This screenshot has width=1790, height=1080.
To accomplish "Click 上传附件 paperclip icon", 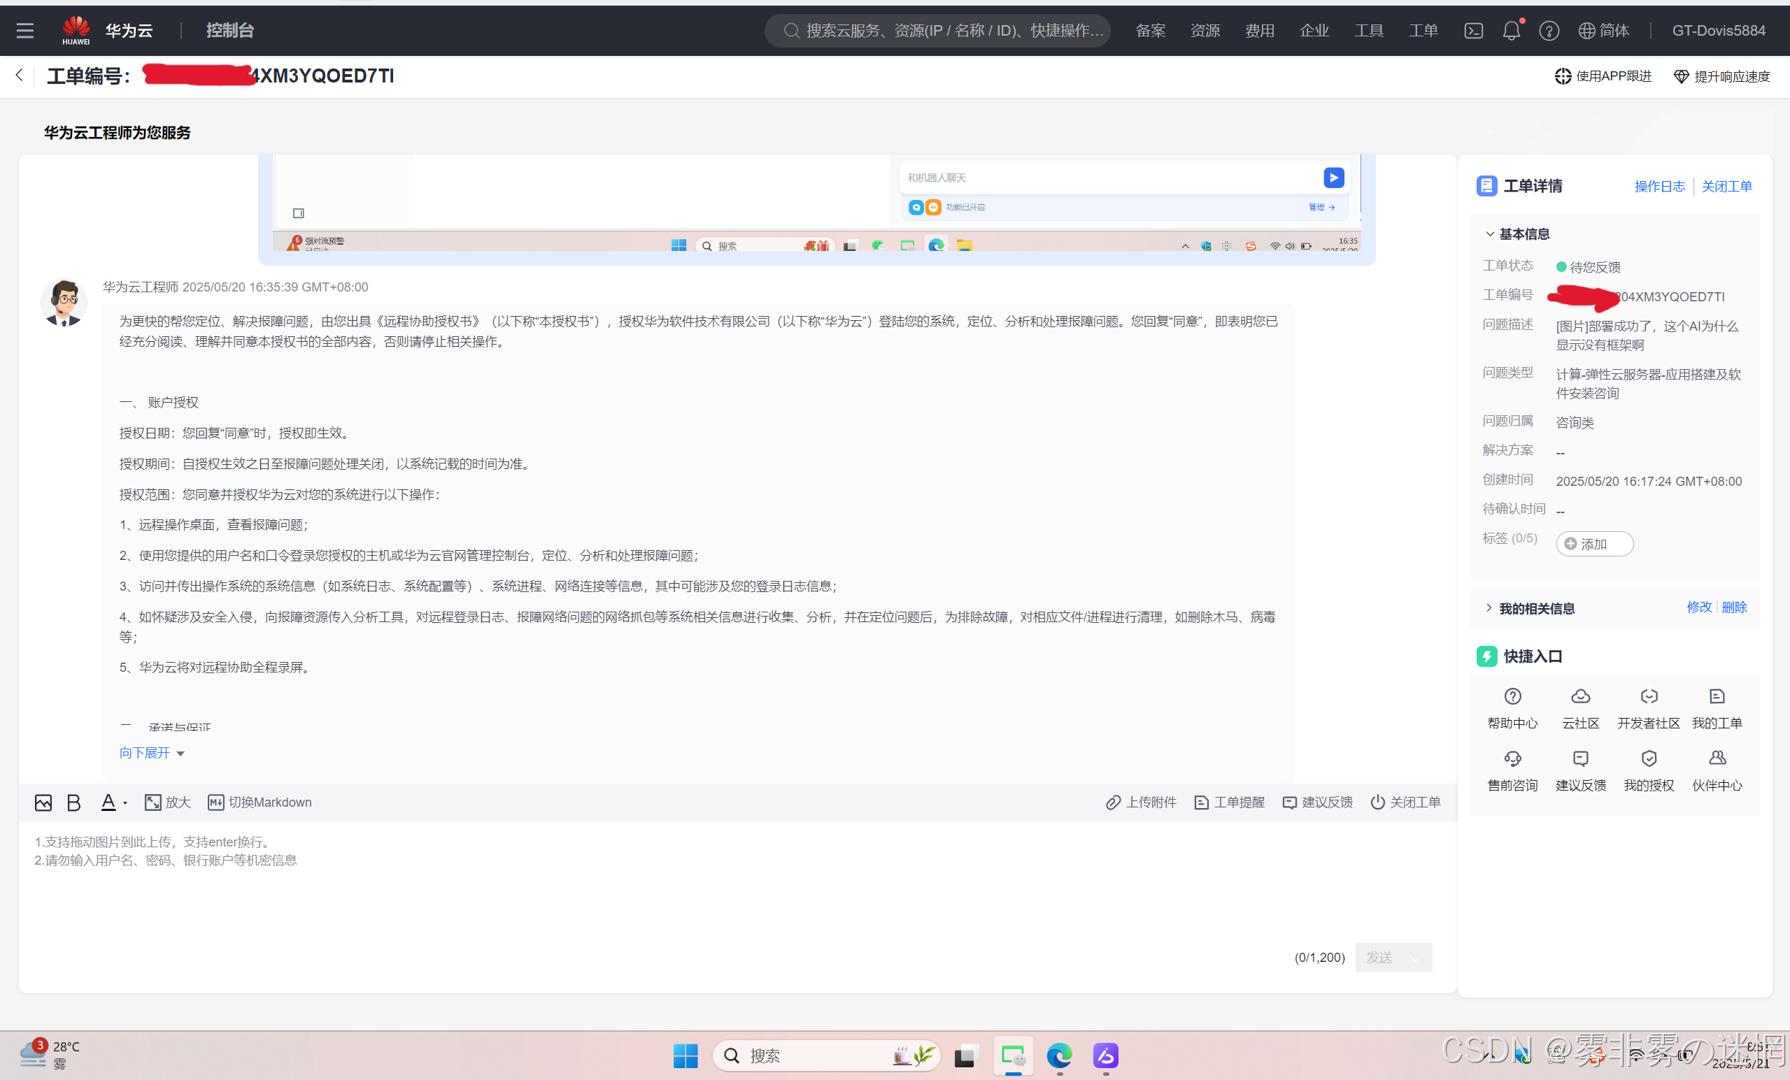I will (x=1113, y=802).
